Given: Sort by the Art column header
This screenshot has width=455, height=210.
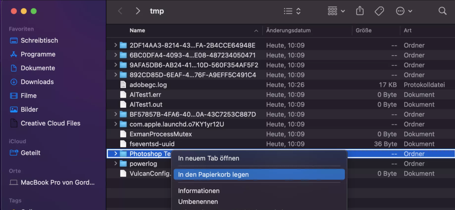Looking at the screenshot, I should pyautogui.click(x=408, y=30).
